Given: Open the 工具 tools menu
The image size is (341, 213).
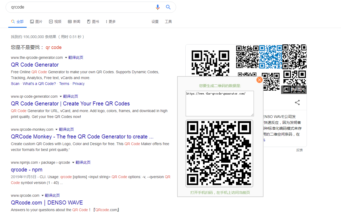Looking at the screenshot, I should click(x=168, y=22).
